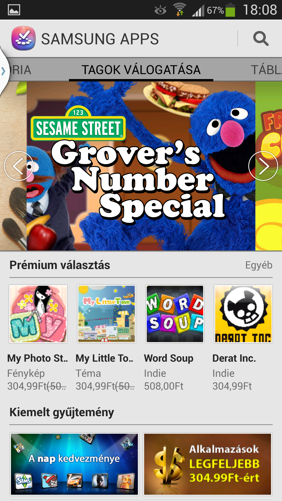This screenshot has width=282, height=501.
Task: Open the Word Soup app icon
Action: pyautogui.click(x=175, y=314)
